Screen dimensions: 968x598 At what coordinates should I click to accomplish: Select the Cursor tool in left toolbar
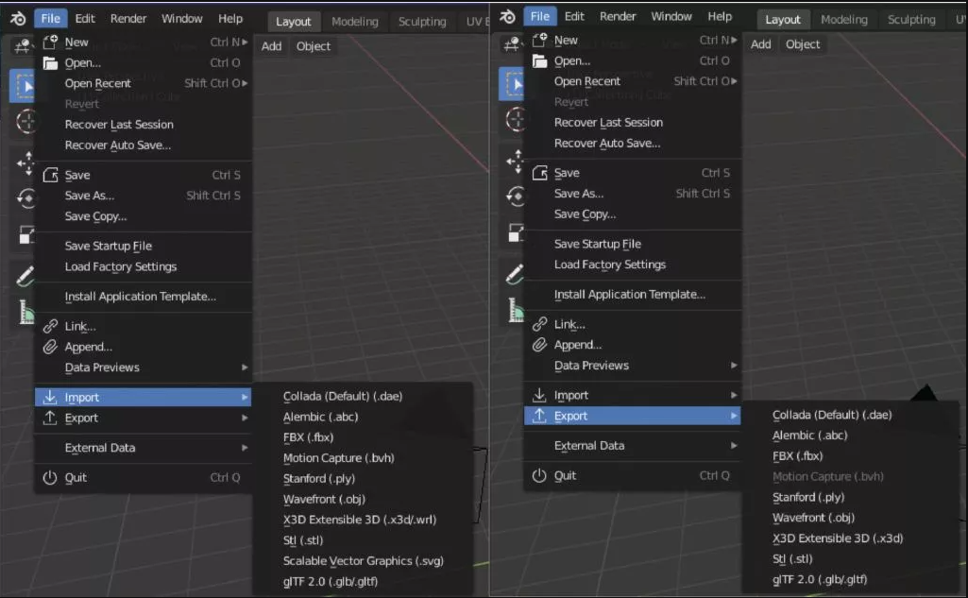tap(25, 121)
